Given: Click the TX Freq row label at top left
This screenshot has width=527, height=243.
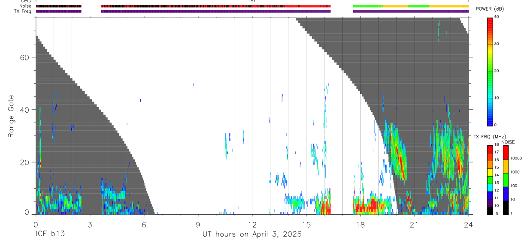Looking at the screenshot, I should (x=23, y=11).
